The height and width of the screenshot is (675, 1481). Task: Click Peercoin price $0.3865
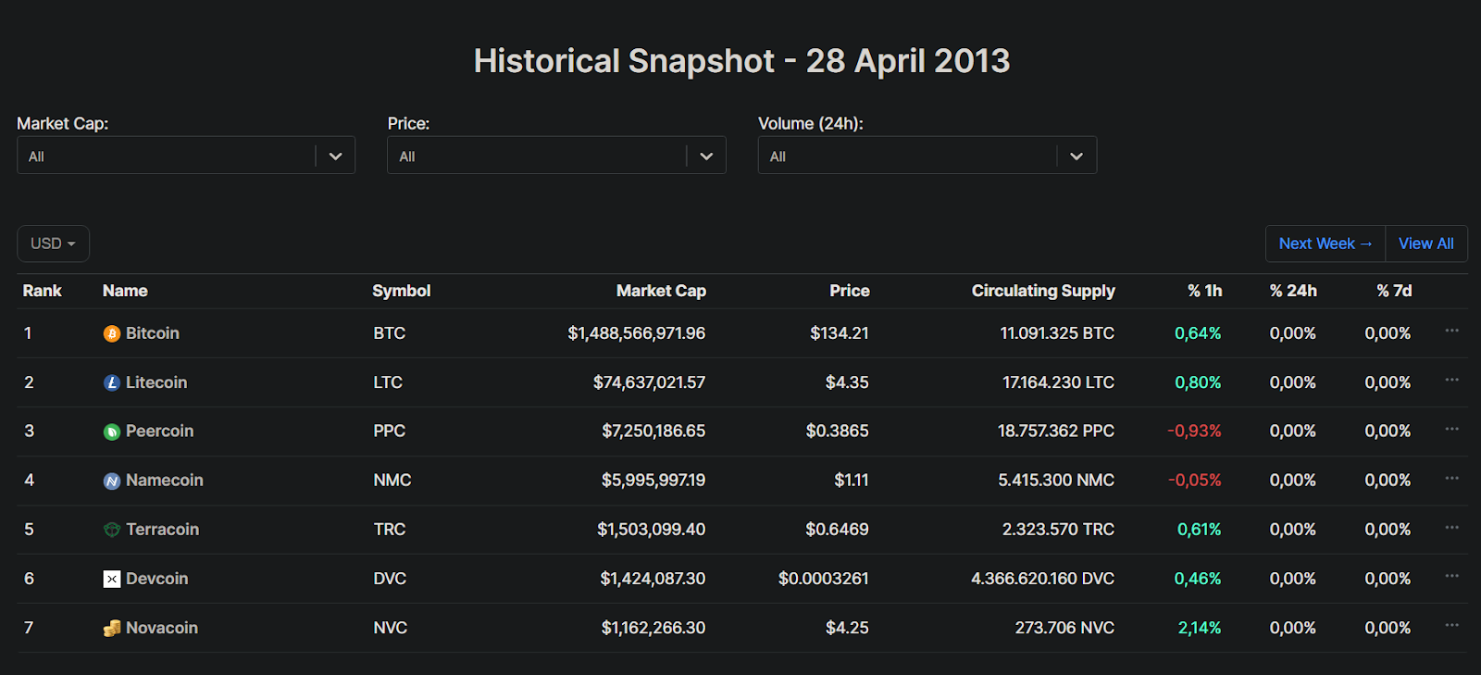pos(838,431)
